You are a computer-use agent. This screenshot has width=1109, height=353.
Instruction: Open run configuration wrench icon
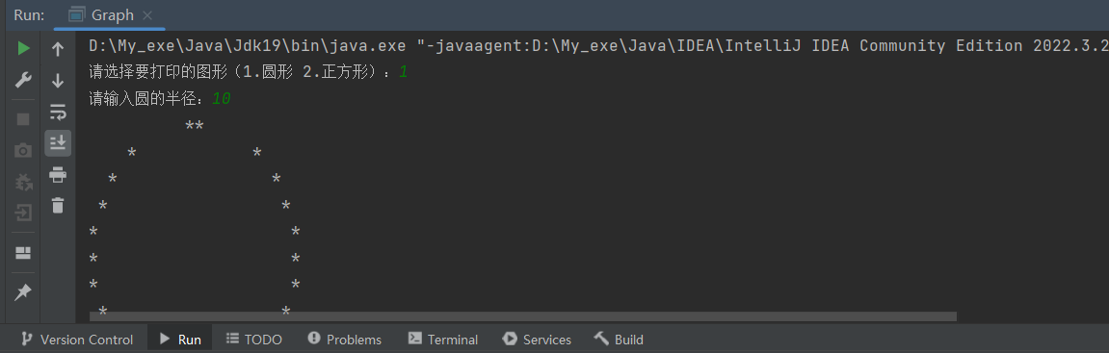click(x=23, y=80)
